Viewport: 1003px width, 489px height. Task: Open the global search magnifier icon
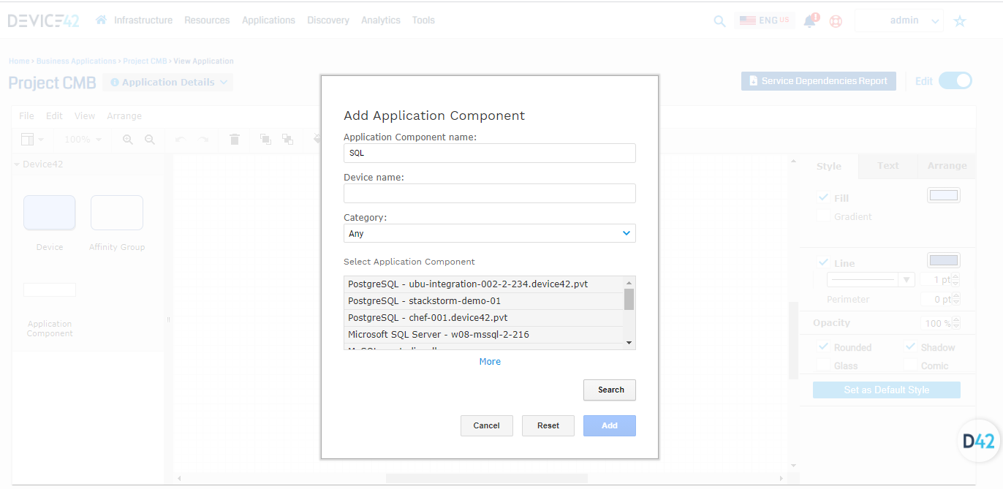719,21
